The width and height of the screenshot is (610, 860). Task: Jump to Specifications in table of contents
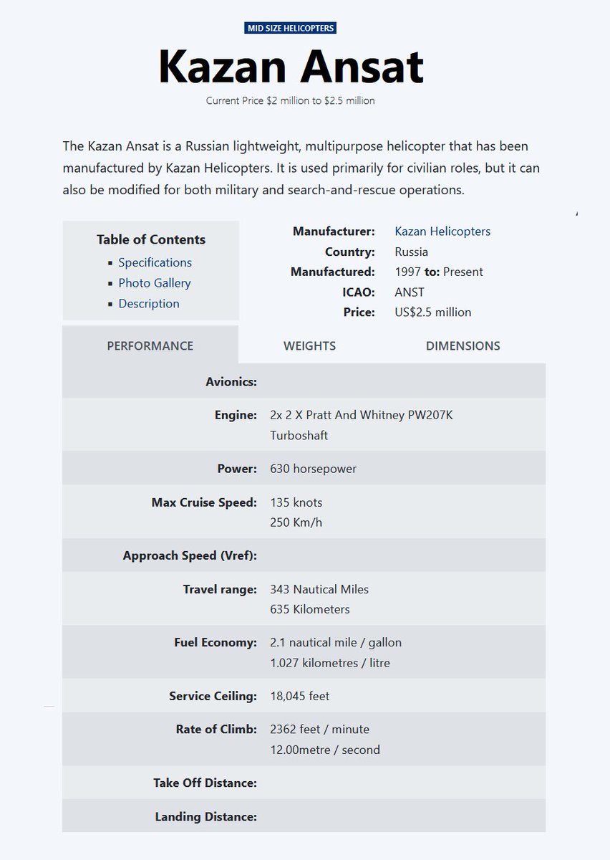[155, 262]
